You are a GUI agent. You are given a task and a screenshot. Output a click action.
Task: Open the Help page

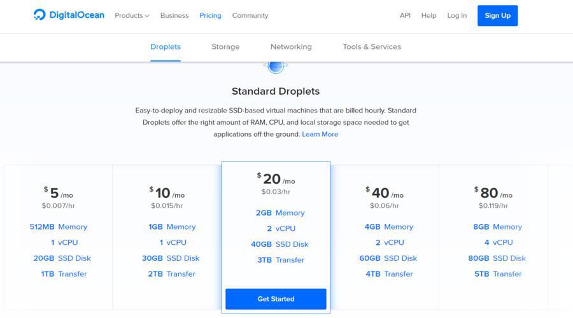pos(428,15)
